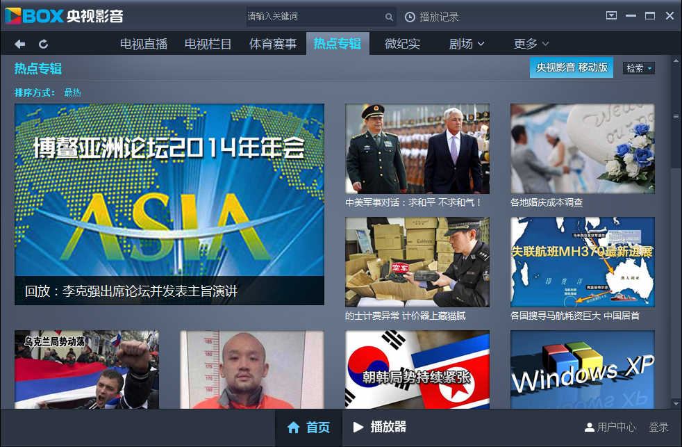Click the search magnifier icon
This screenshot has height=447, width=682.
(388, 15)
